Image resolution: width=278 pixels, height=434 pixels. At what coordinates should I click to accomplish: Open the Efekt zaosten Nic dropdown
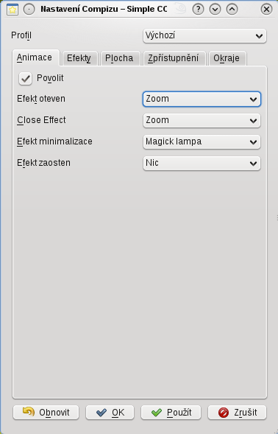(x=202, y=163)
